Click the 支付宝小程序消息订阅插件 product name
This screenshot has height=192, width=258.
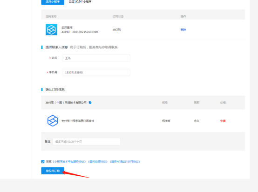click(78, 121)
